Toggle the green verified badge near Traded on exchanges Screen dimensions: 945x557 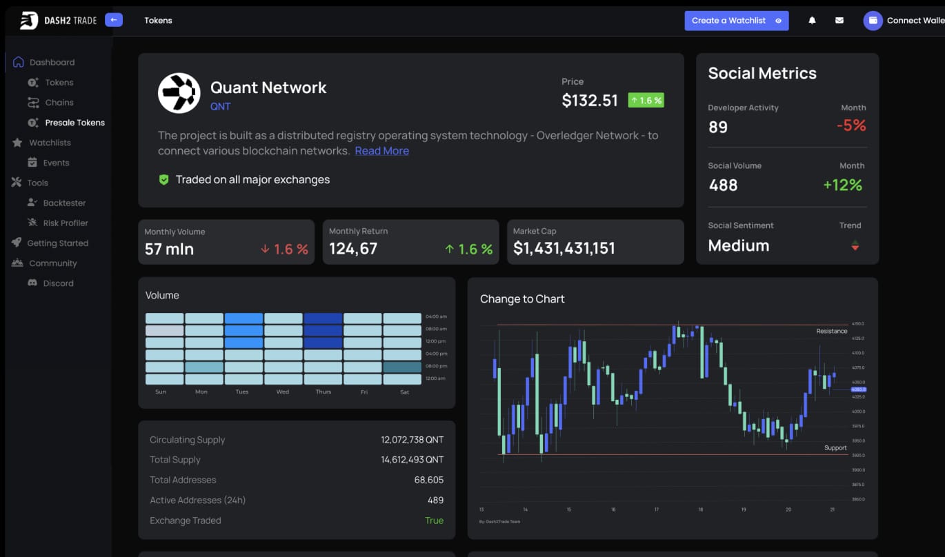(163, 179)
